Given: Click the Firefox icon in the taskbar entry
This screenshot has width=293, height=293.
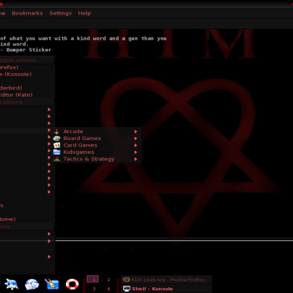Looking at the screenshot, I should coord(126,280).
